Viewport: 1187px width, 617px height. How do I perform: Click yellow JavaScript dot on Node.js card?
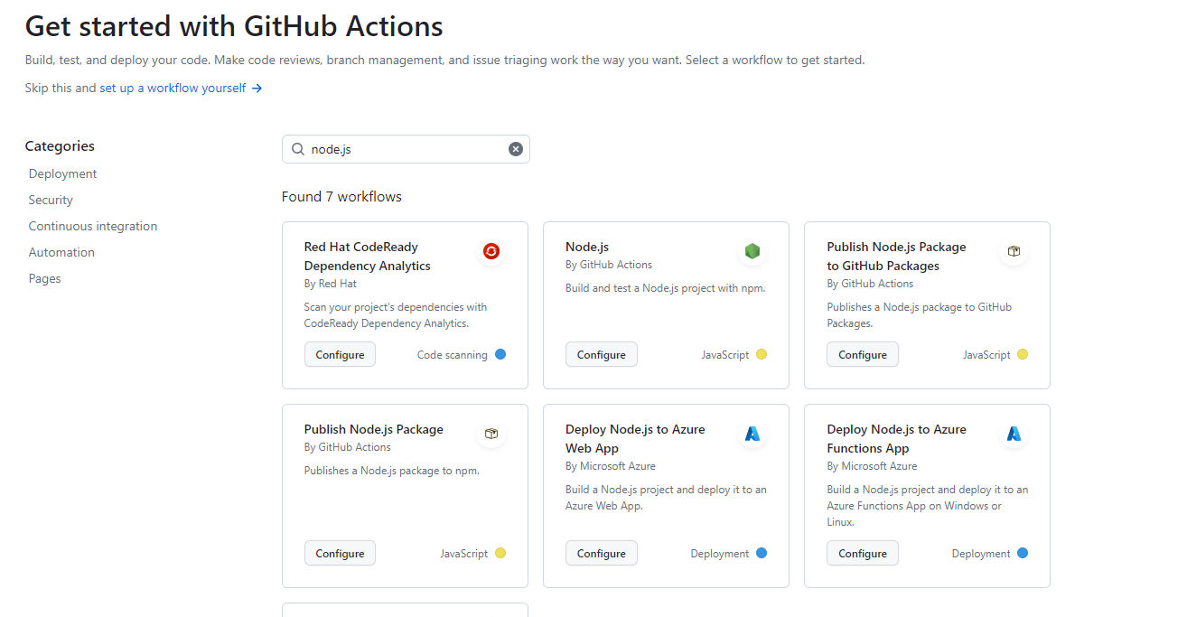point(762,354)
